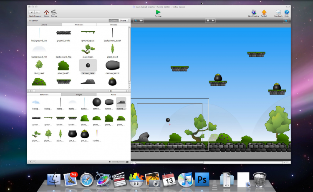Go back using the Back arrow
The height and width of the screenshot is (192, 313).
click(32, 12)
